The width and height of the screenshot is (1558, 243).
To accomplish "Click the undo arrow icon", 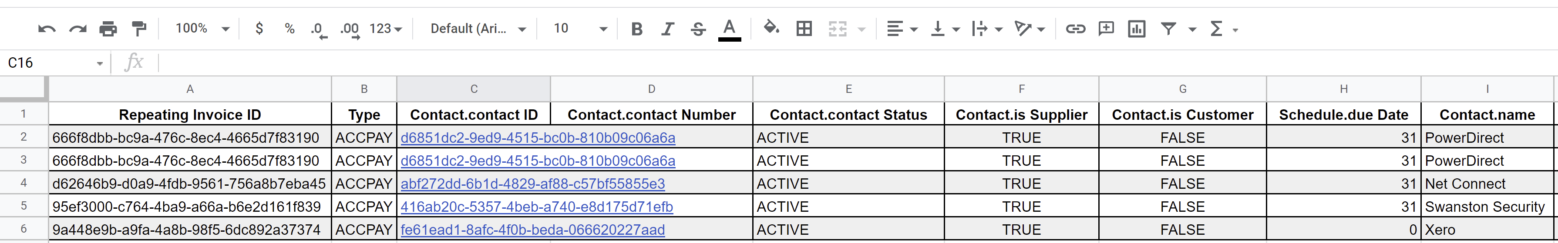I will (47, 28).
